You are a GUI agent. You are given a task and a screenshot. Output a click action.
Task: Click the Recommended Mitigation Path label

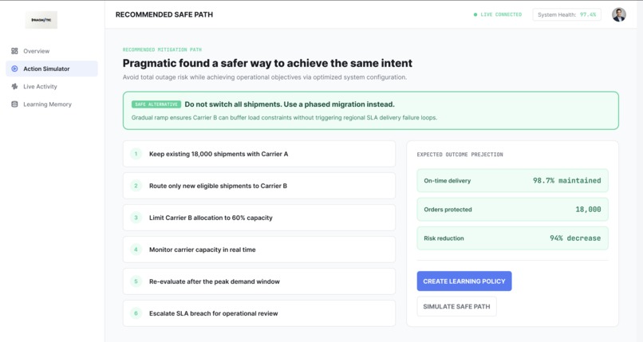tap(162, 49)
